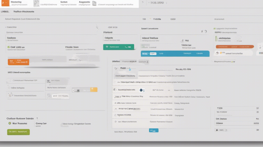The height and width of the screenshot is (147, 263).
Task: Click the orange button in left panel
Action: pos(19,62)
